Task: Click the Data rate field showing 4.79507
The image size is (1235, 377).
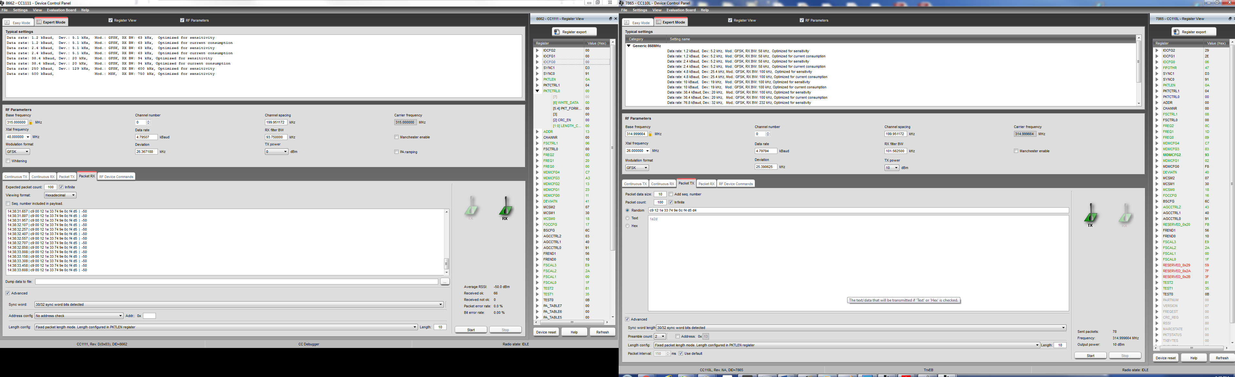Action: tap(146, 137)
